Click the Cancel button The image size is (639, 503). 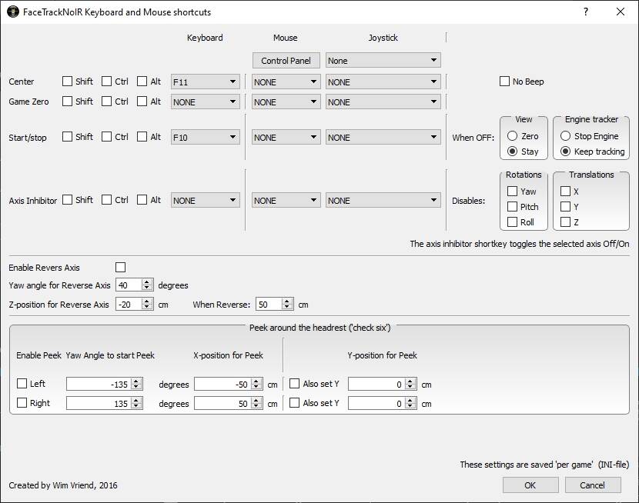pos(593,485)
